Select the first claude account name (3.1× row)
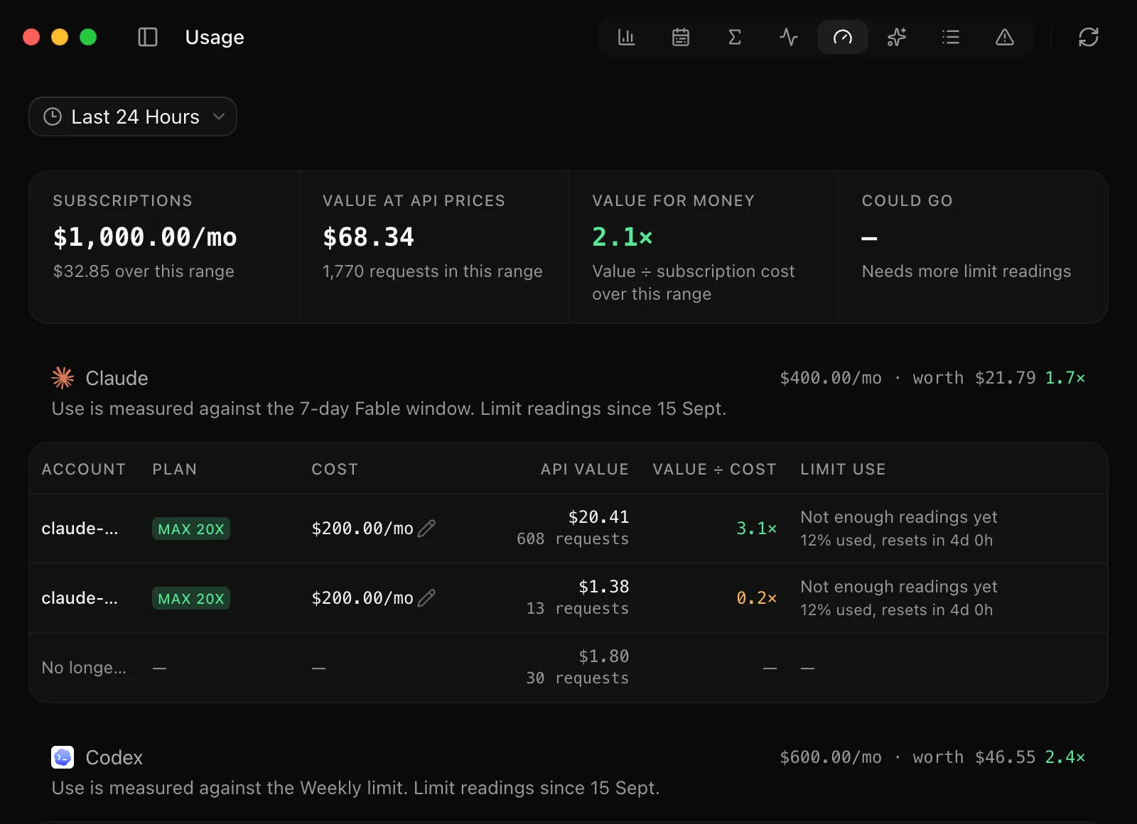1137x824 pixels. pos(80,528)
